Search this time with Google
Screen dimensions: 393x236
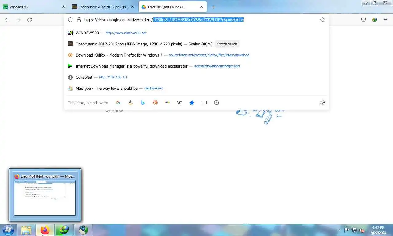(x=118, y=103)
